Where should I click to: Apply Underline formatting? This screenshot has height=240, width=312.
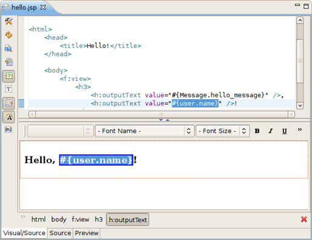click(x=284, y=131)
